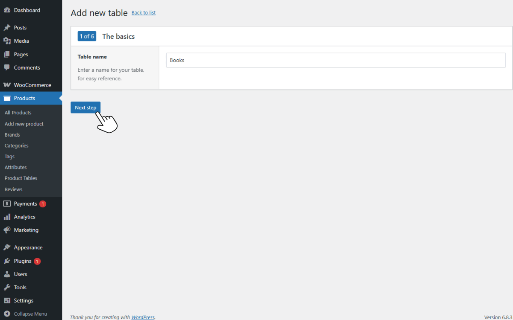Image resolution: width=513 pixels, height=320 pixels.
Task: Collapse the admin sidebar menu
Action: tap(29, 314)
